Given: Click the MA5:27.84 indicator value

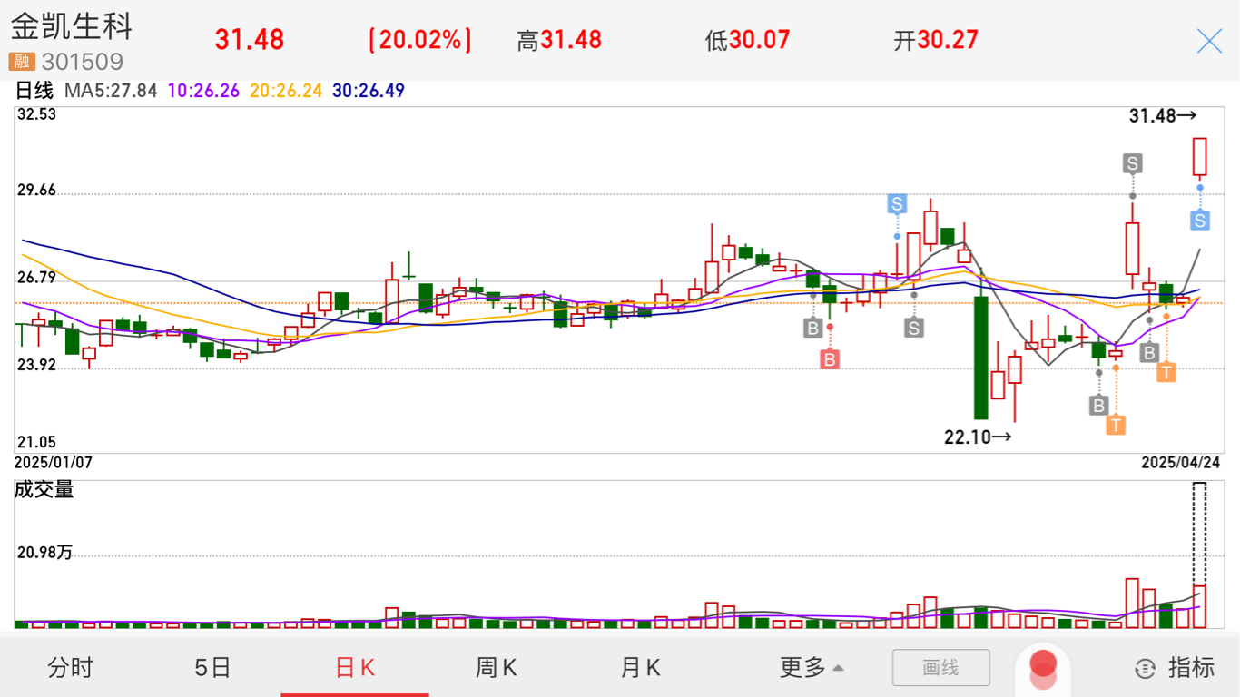Looking at the screenshot, I should (111, 91).
